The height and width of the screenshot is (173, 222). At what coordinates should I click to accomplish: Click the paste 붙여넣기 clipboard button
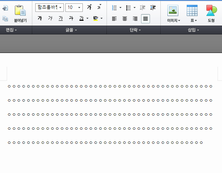(x=20, y=14)
